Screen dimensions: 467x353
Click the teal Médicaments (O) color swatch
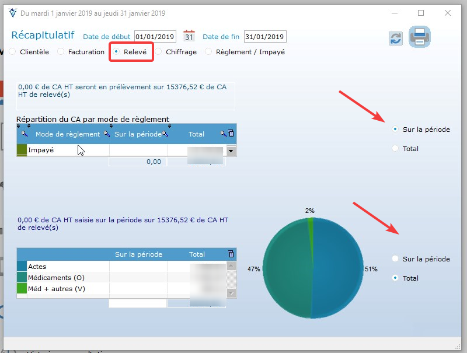coord(22,277)
